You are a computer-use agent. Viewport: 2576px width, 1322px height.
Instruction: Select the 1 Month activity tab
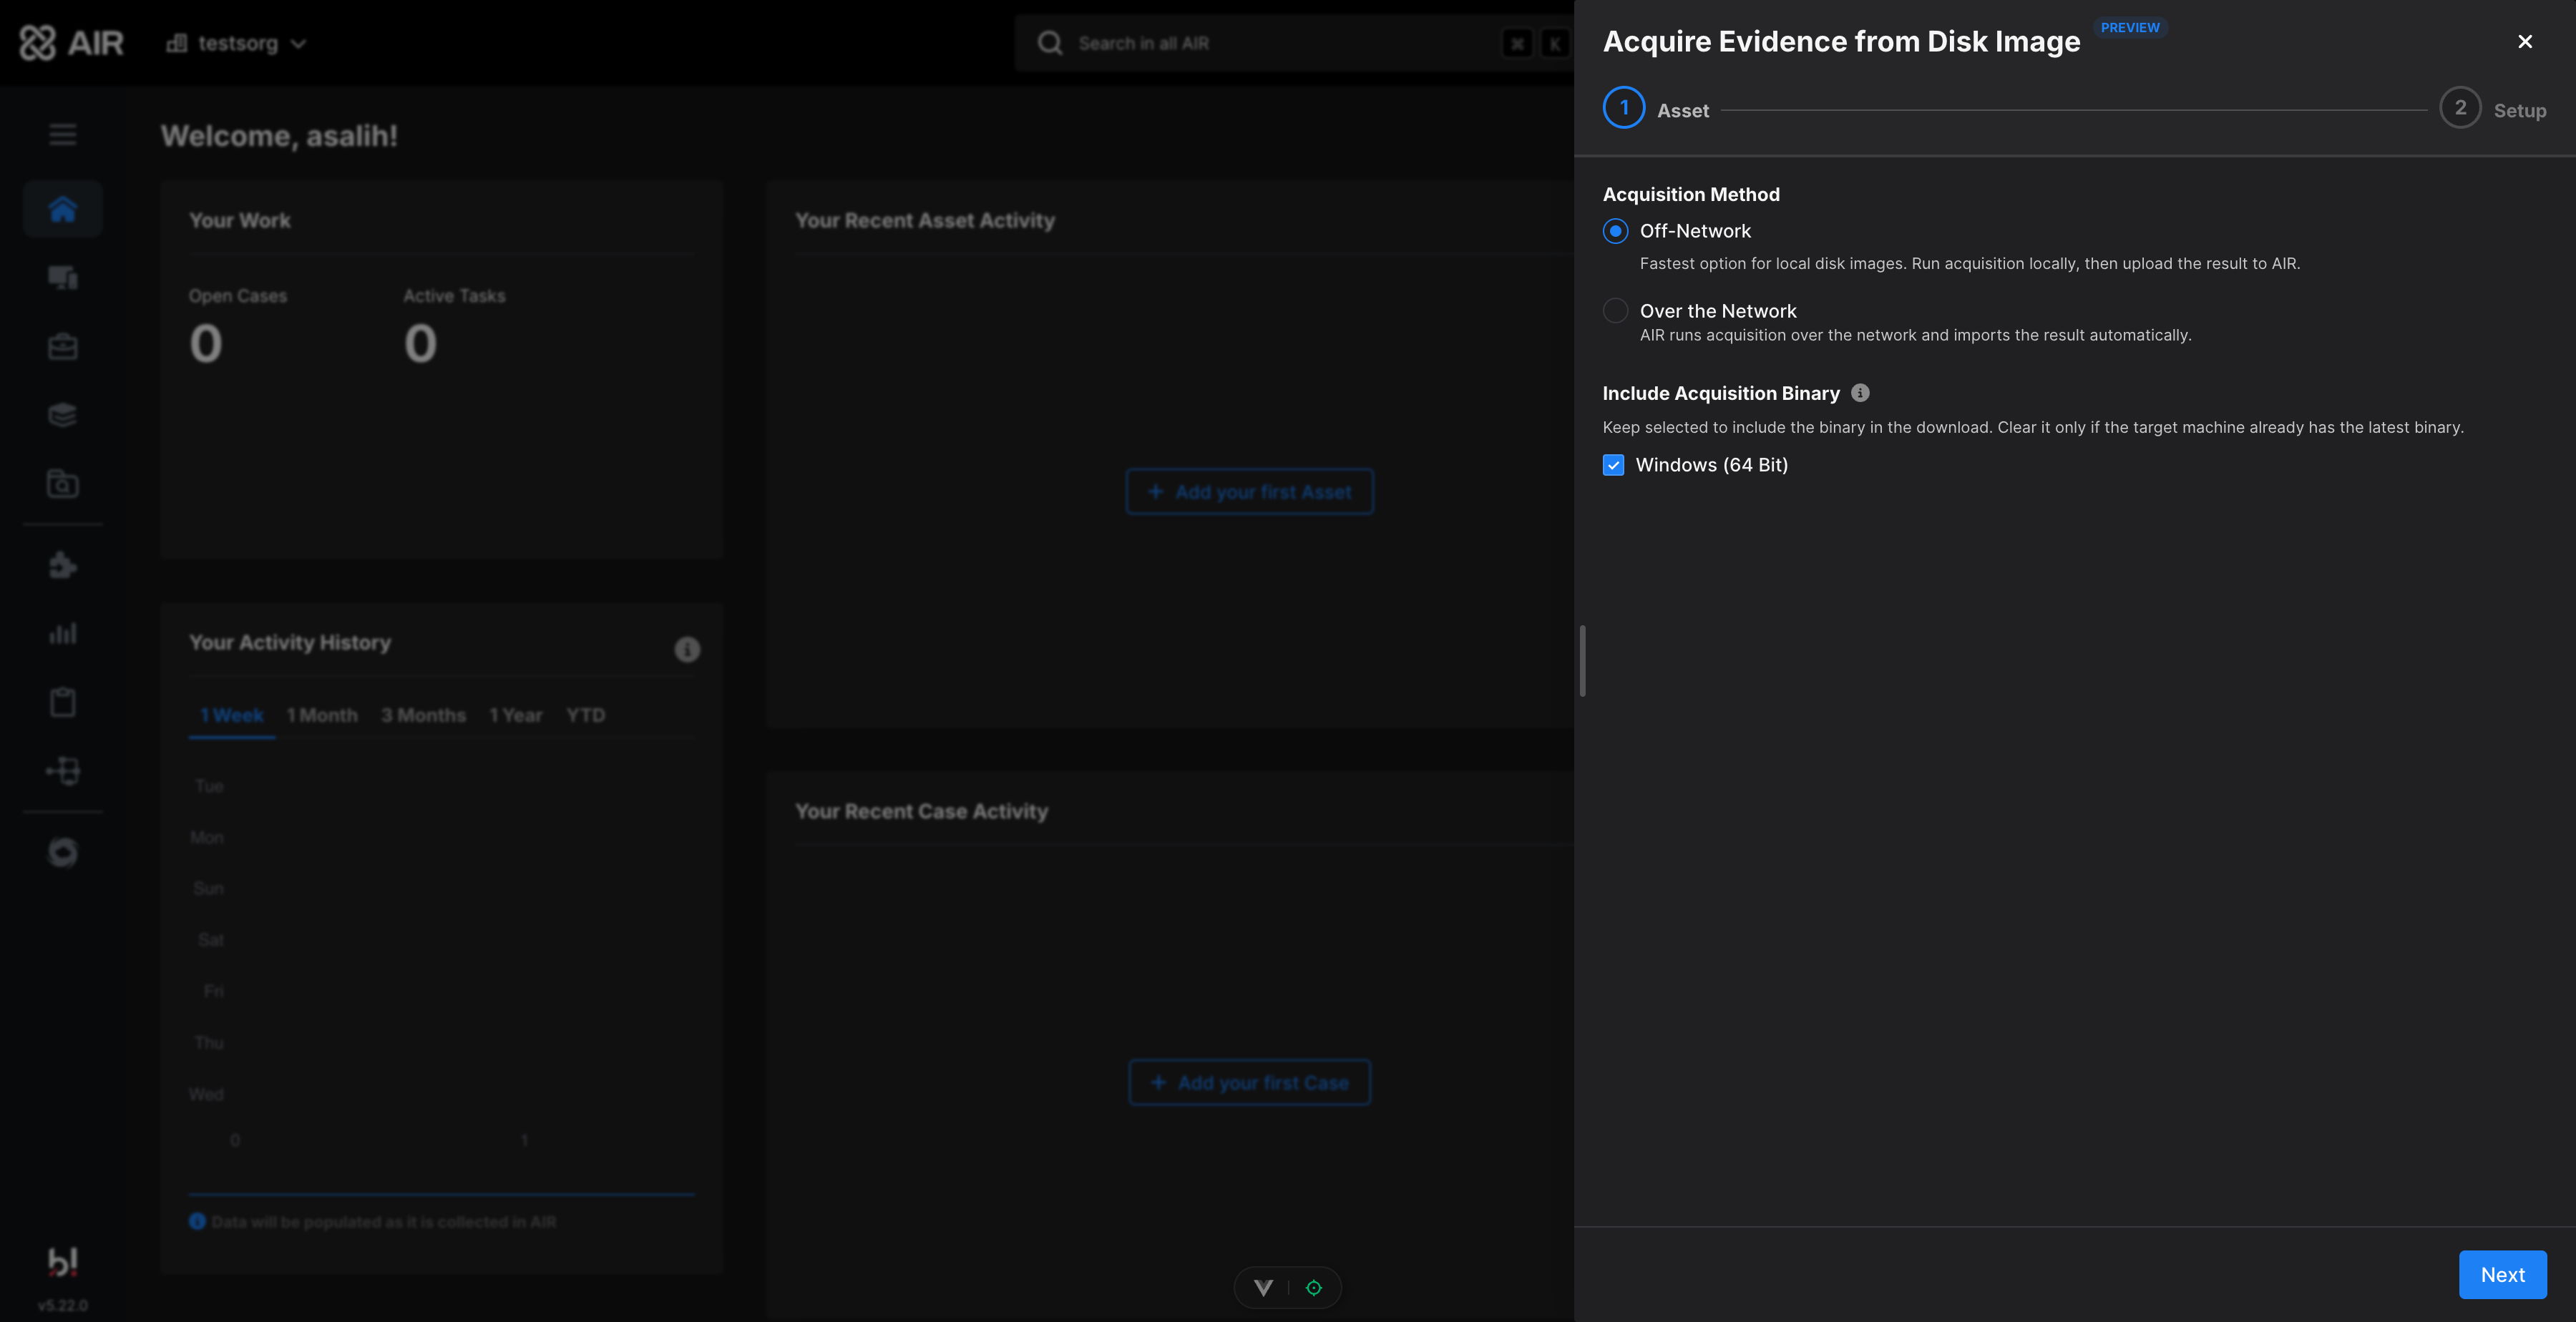322,715
